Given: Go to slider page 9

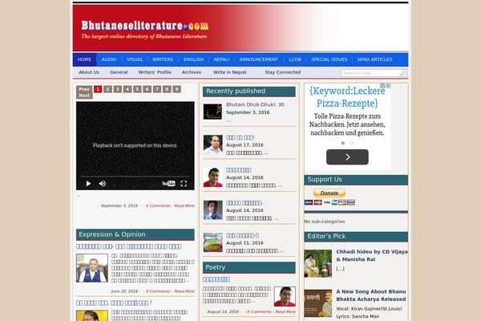Looking at the screenshot, I should (x=176, y=89).
